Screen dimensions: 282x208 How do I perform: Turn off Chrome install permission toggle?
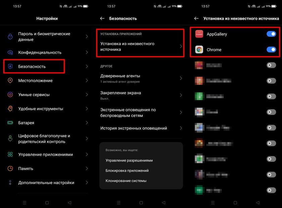click(x=271, y=49)
